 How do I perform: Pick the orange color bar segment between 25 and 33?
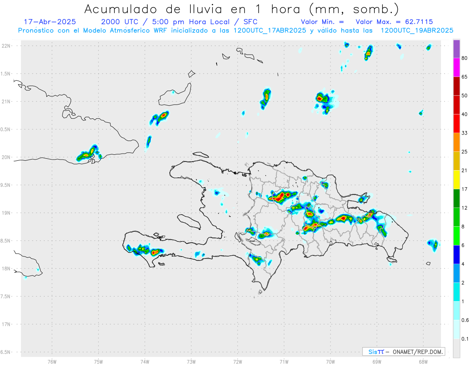coord(456,142)
